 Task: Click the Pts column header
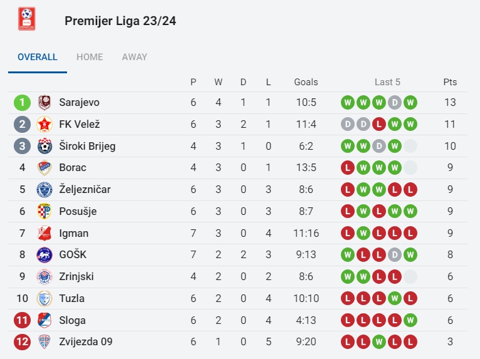[x=450, y=82]
